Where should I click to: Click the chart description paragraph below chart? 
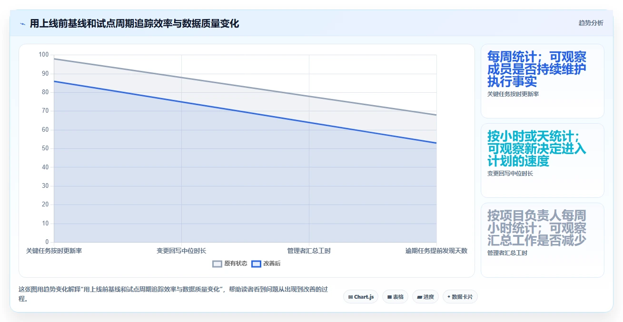(x=174, y=294)
